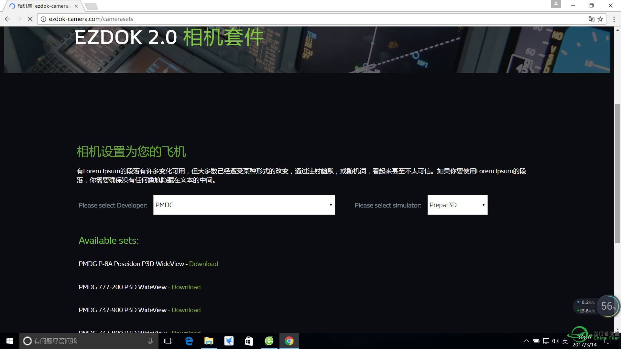
Task: Download PMDG P-8A Poseidon P3D WideView
Action: coord(203,264)
